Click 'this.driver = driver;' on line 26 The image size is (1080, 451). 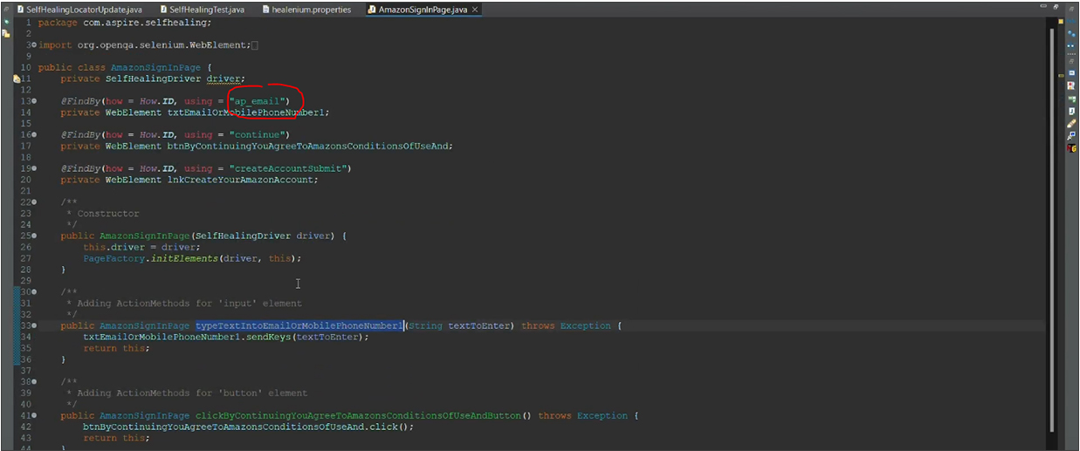[x=142, y=247]
